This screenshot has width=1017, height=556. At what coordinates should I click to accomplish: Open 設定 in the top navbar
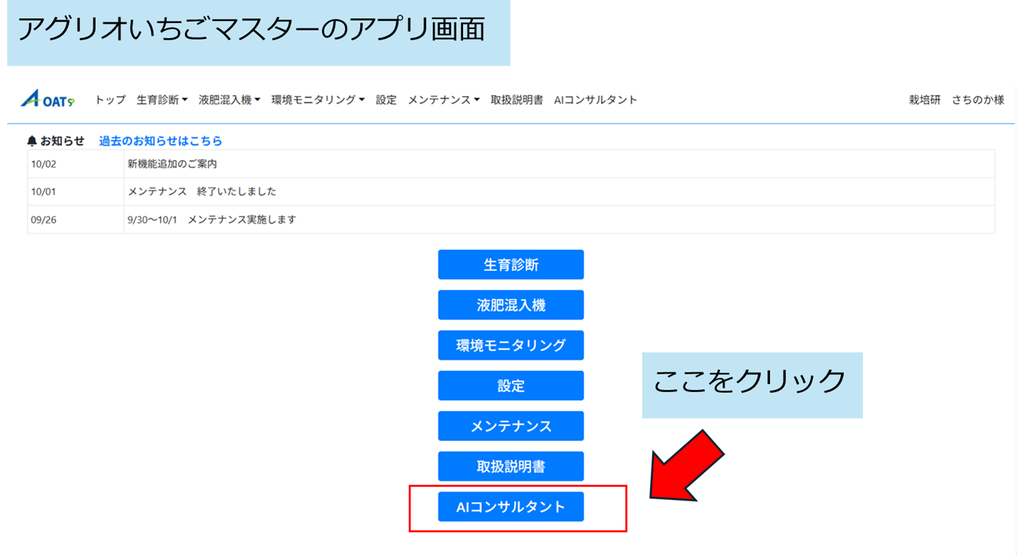386,100
